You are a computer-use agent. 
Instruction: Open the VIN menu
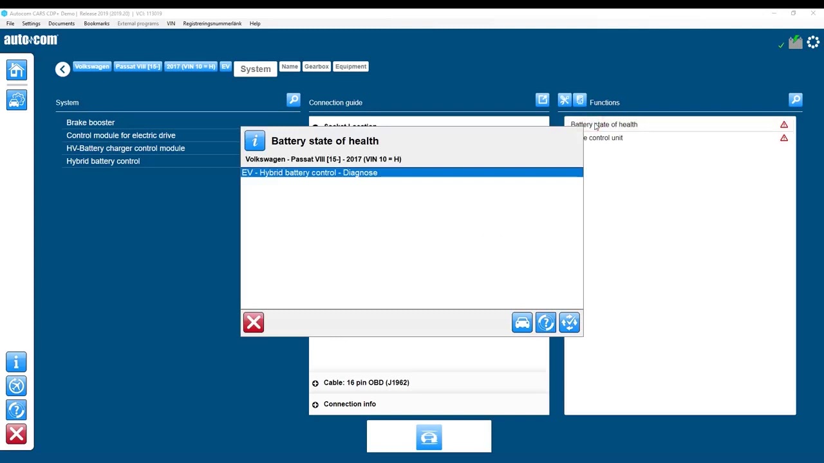pyautogui.click(x=171, y=23)
